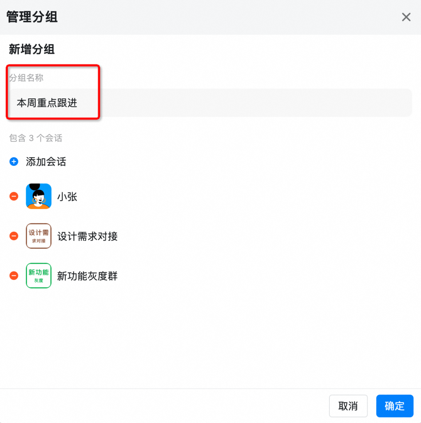Click the 分组名称 field label
Viewport: 421px width, 423px height.
(x=26, y=78)
